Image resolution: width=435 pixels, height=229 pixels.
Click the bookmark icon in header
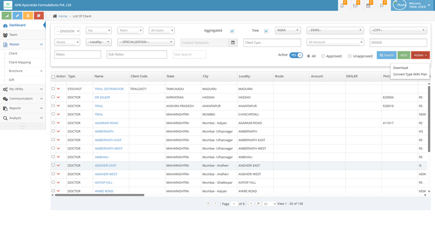[x=382, y=6]
